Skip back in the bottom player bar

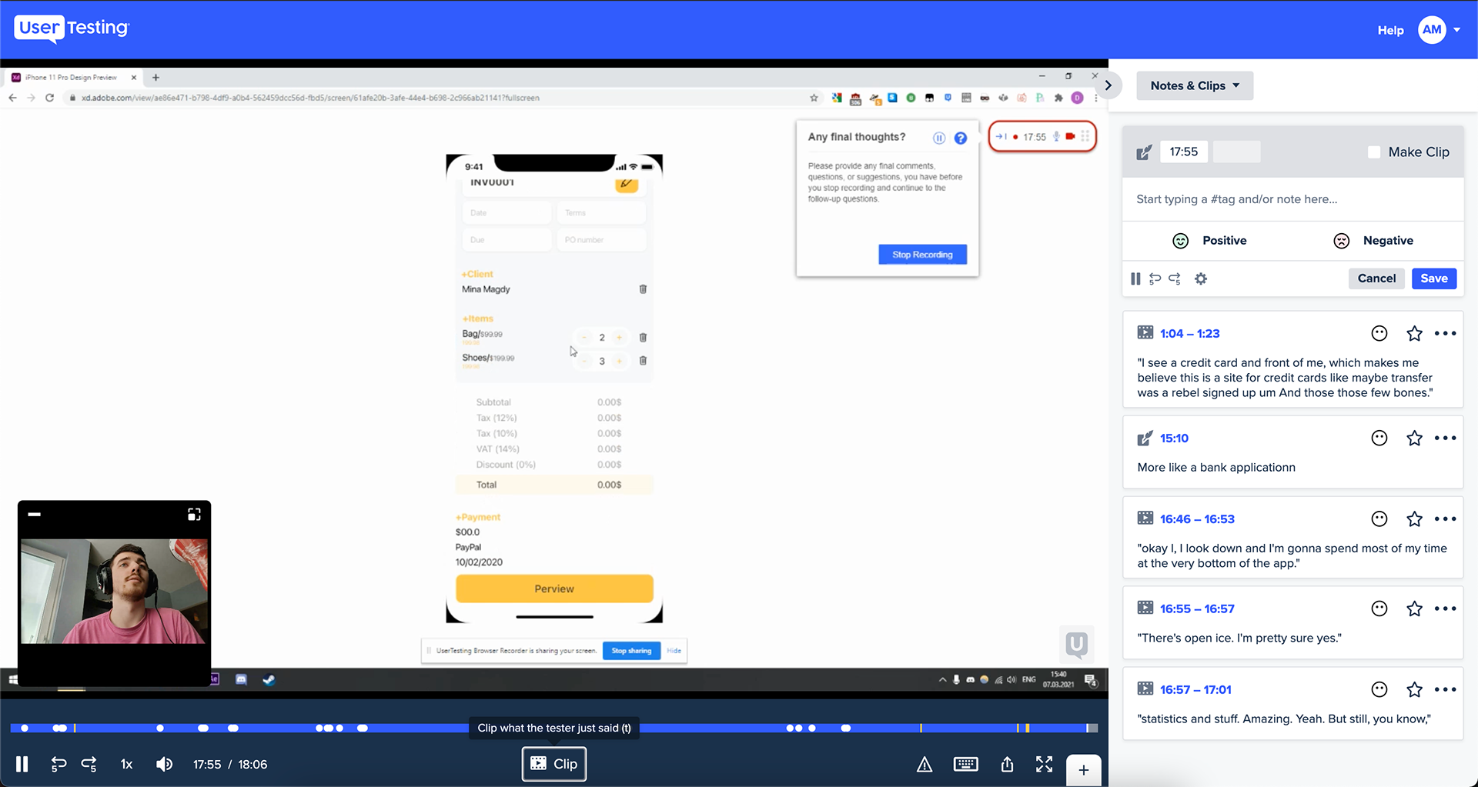59,764
